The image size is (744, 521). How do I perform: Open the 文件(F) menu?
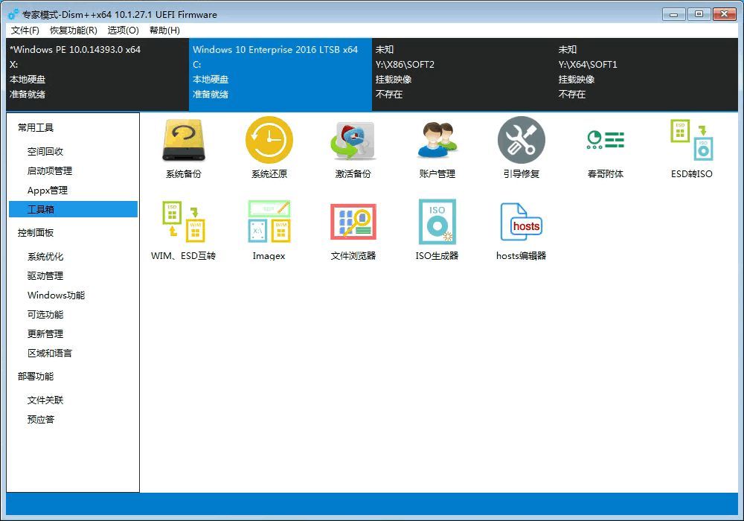point(25,31)
